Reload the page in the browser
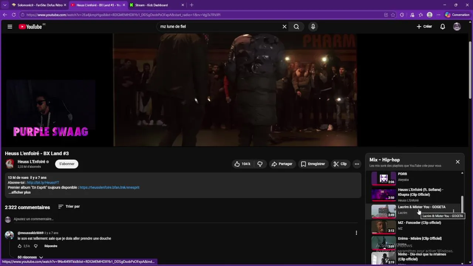This screenshot has width=473, height=266. pyautogui.click(x=14, y=15)
